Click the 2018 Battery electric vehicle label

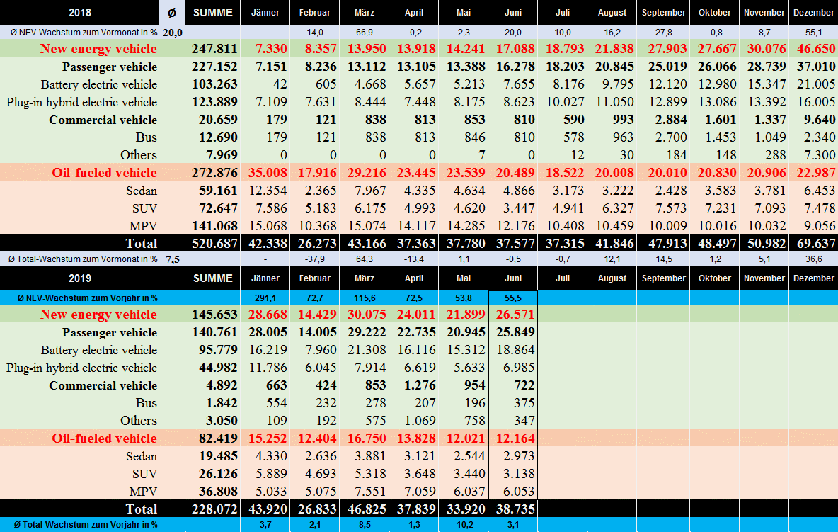(99, 84)
